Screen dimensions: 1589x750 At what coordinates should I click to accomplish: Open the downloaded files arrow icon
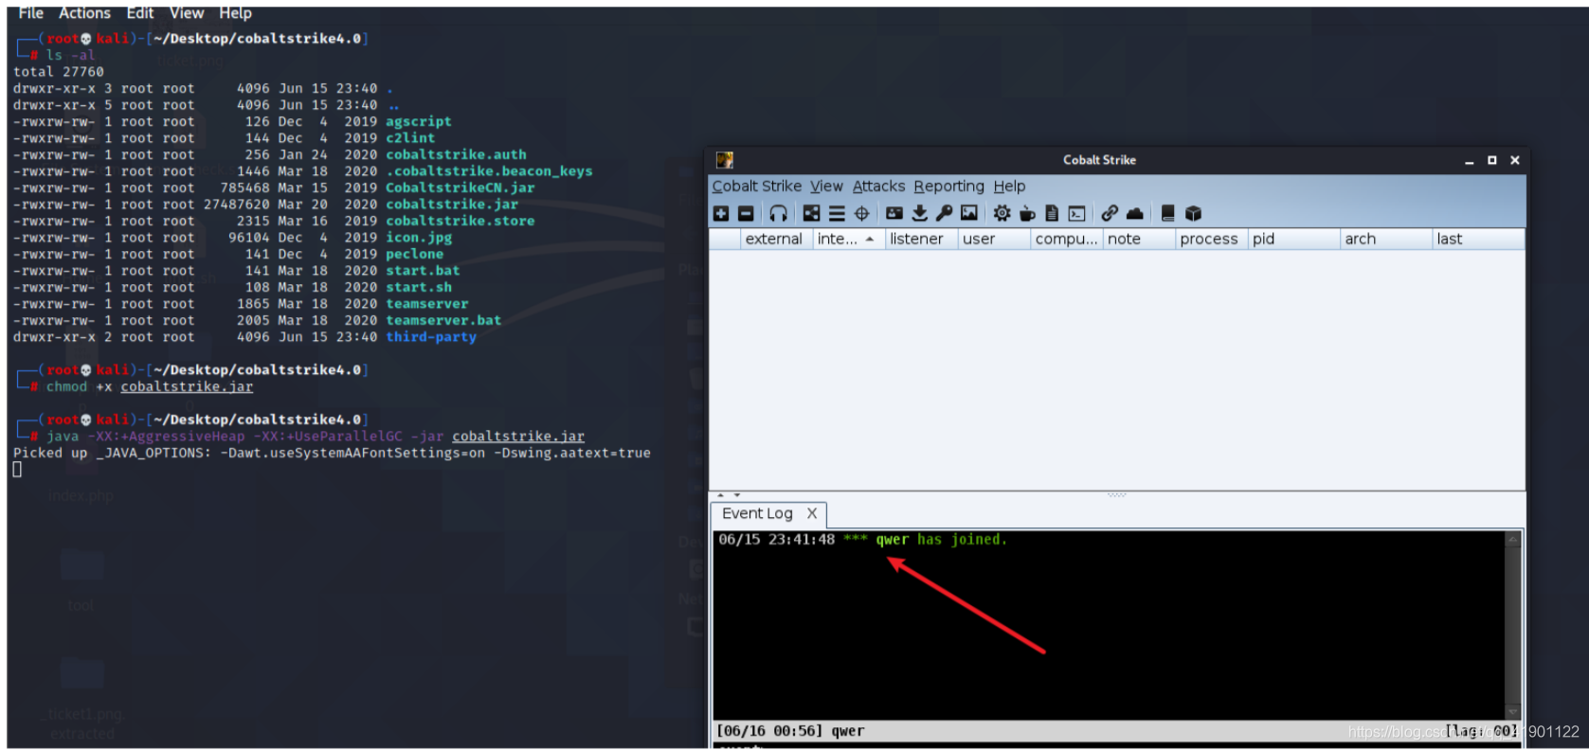click(919, 214)
